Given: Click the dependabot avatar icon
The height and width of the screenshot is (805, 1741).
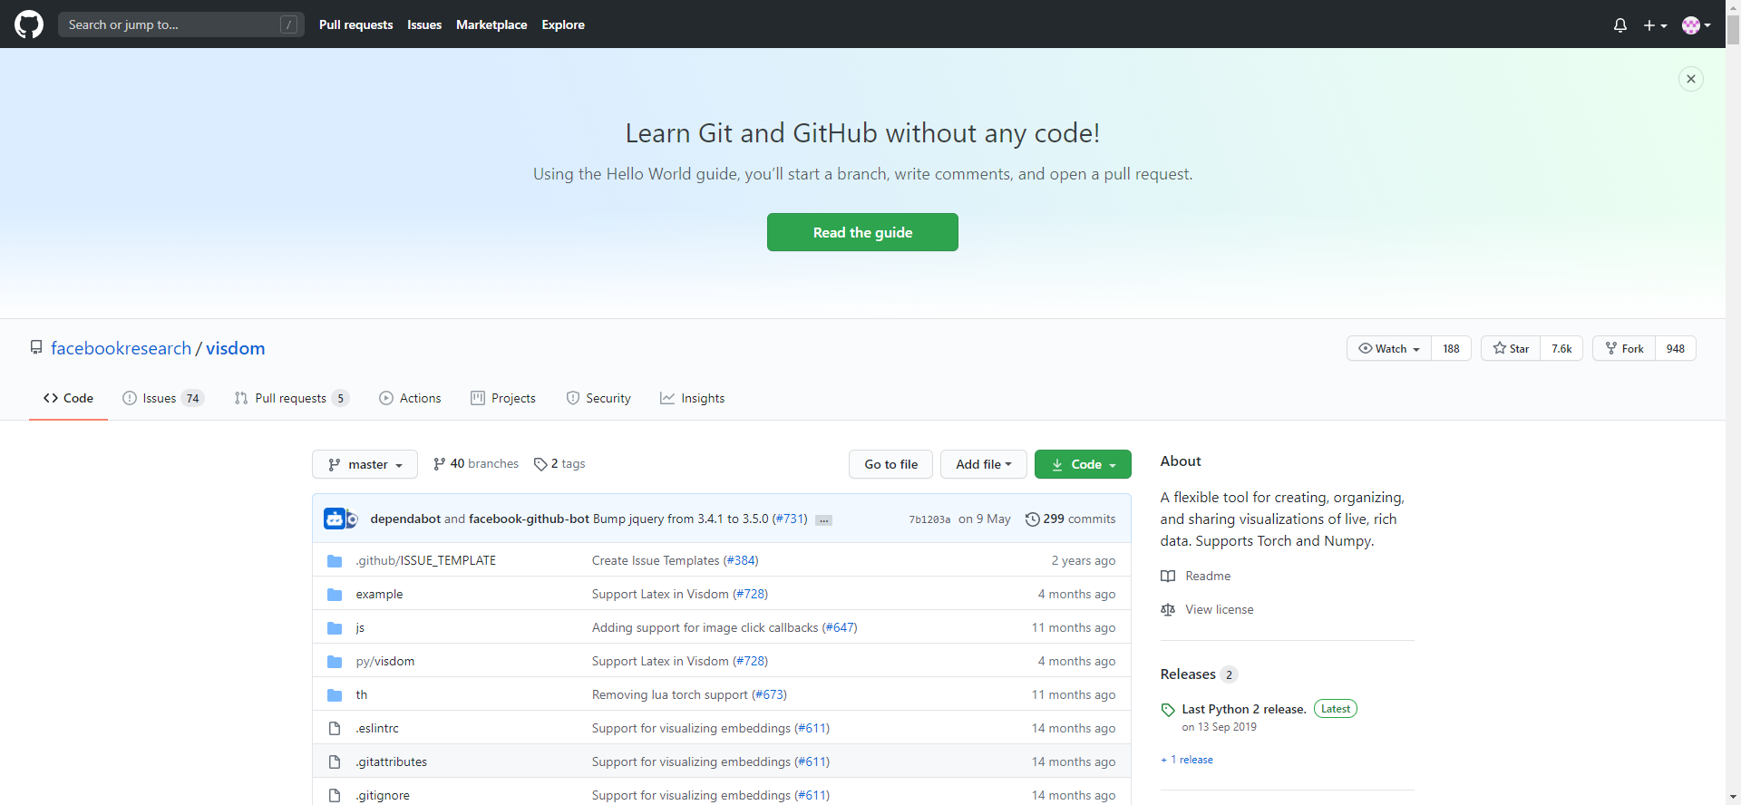Looking at the screenshot, I should pyautogui.click(x=335, y=519).
